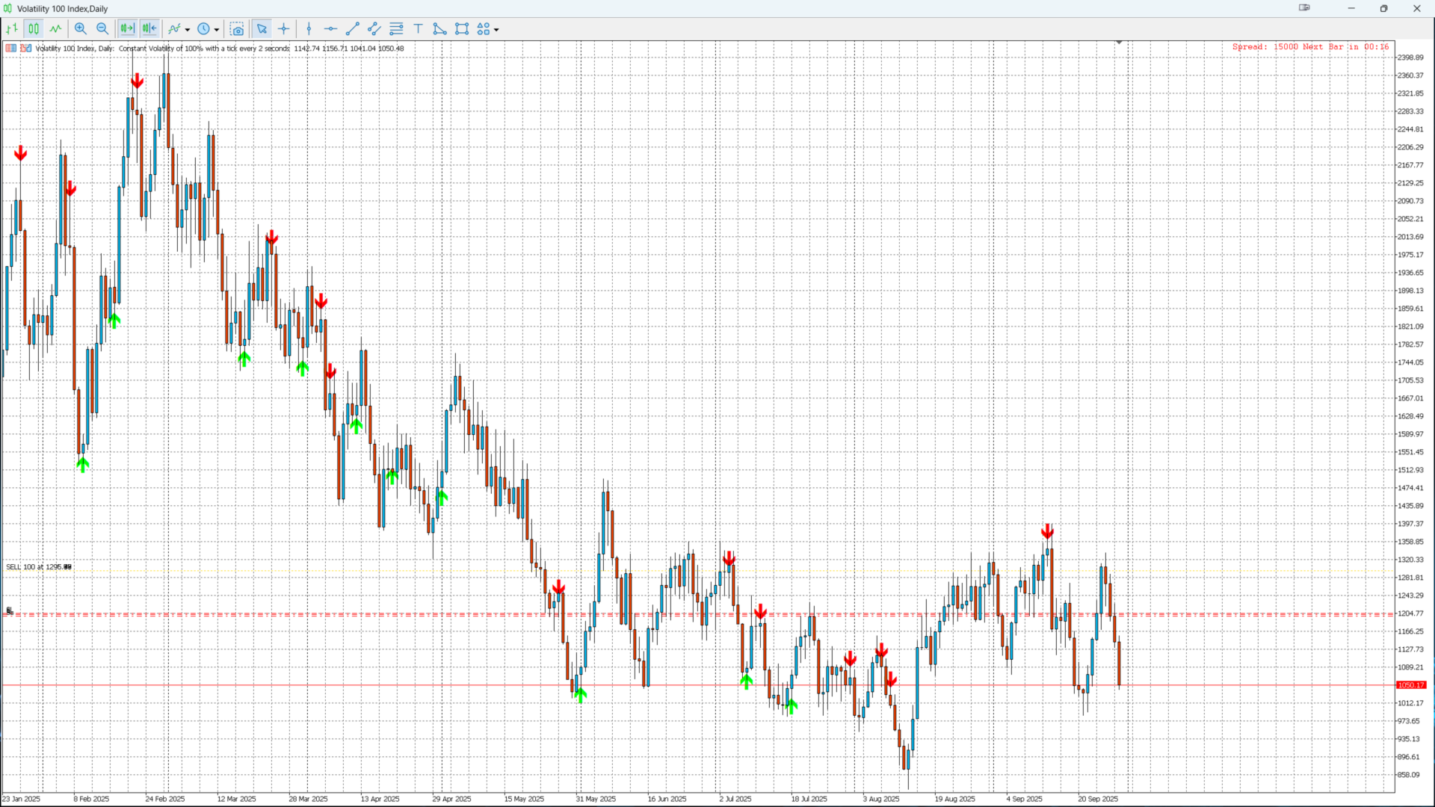The image size is (1435, 807).
Task: Expand the timeframe period dropdown
Action: coord(217,30)
